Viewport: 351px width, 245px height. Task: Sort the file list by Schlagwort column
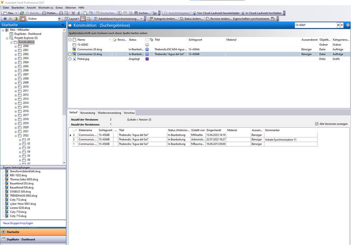pyautogui.click(x=195, y=40)
